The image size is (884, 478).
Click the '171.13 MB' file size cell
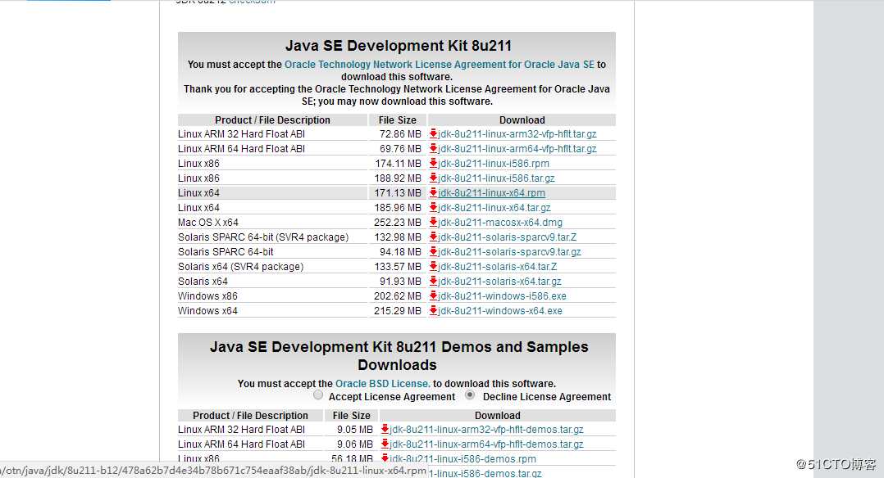(398, 192)
